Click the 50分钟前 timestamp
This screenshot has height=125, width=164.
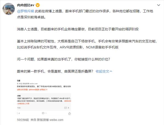(x=23, y=120)
